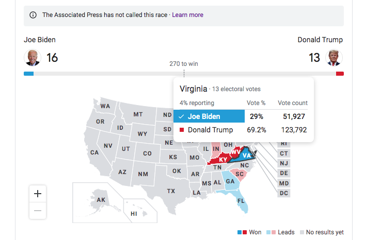Screen dimensions: 365x240
Task: Open the Learn more link
Action: (187, 15)
